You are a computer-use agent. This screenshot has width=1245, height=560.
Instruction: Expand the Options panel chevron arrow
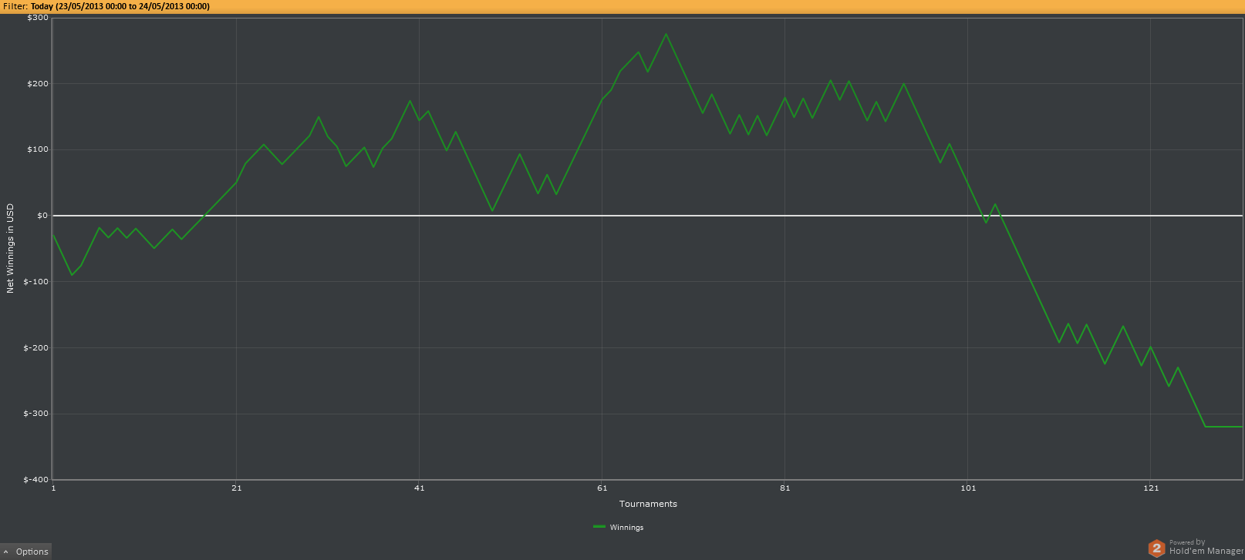(x=7, y=552)
